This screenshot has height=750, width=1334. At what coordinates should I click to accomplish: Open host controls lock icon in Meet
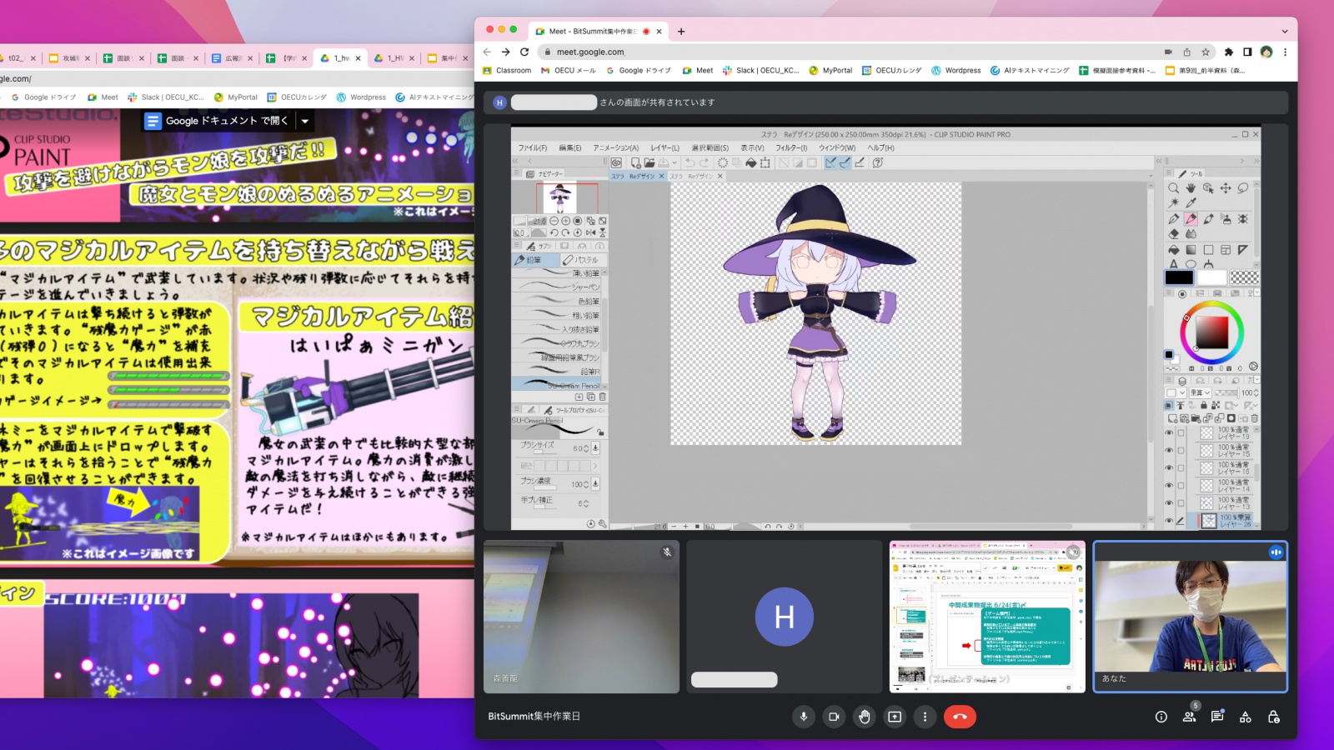[x=1274, y=717]
